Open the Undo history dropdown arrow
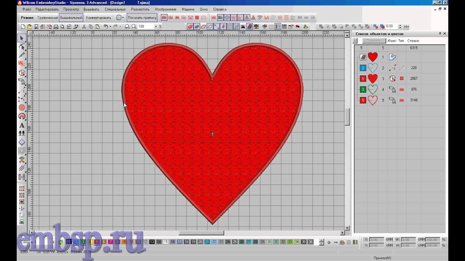This screenshot has width=465, height=261. coord(110,26)
